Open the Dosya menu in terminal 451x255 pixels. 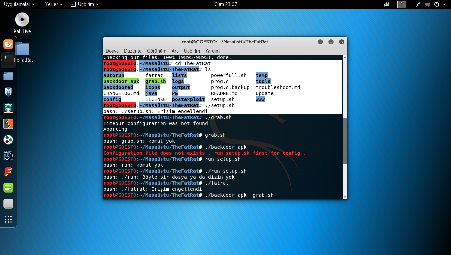click(x=112, y=51)
